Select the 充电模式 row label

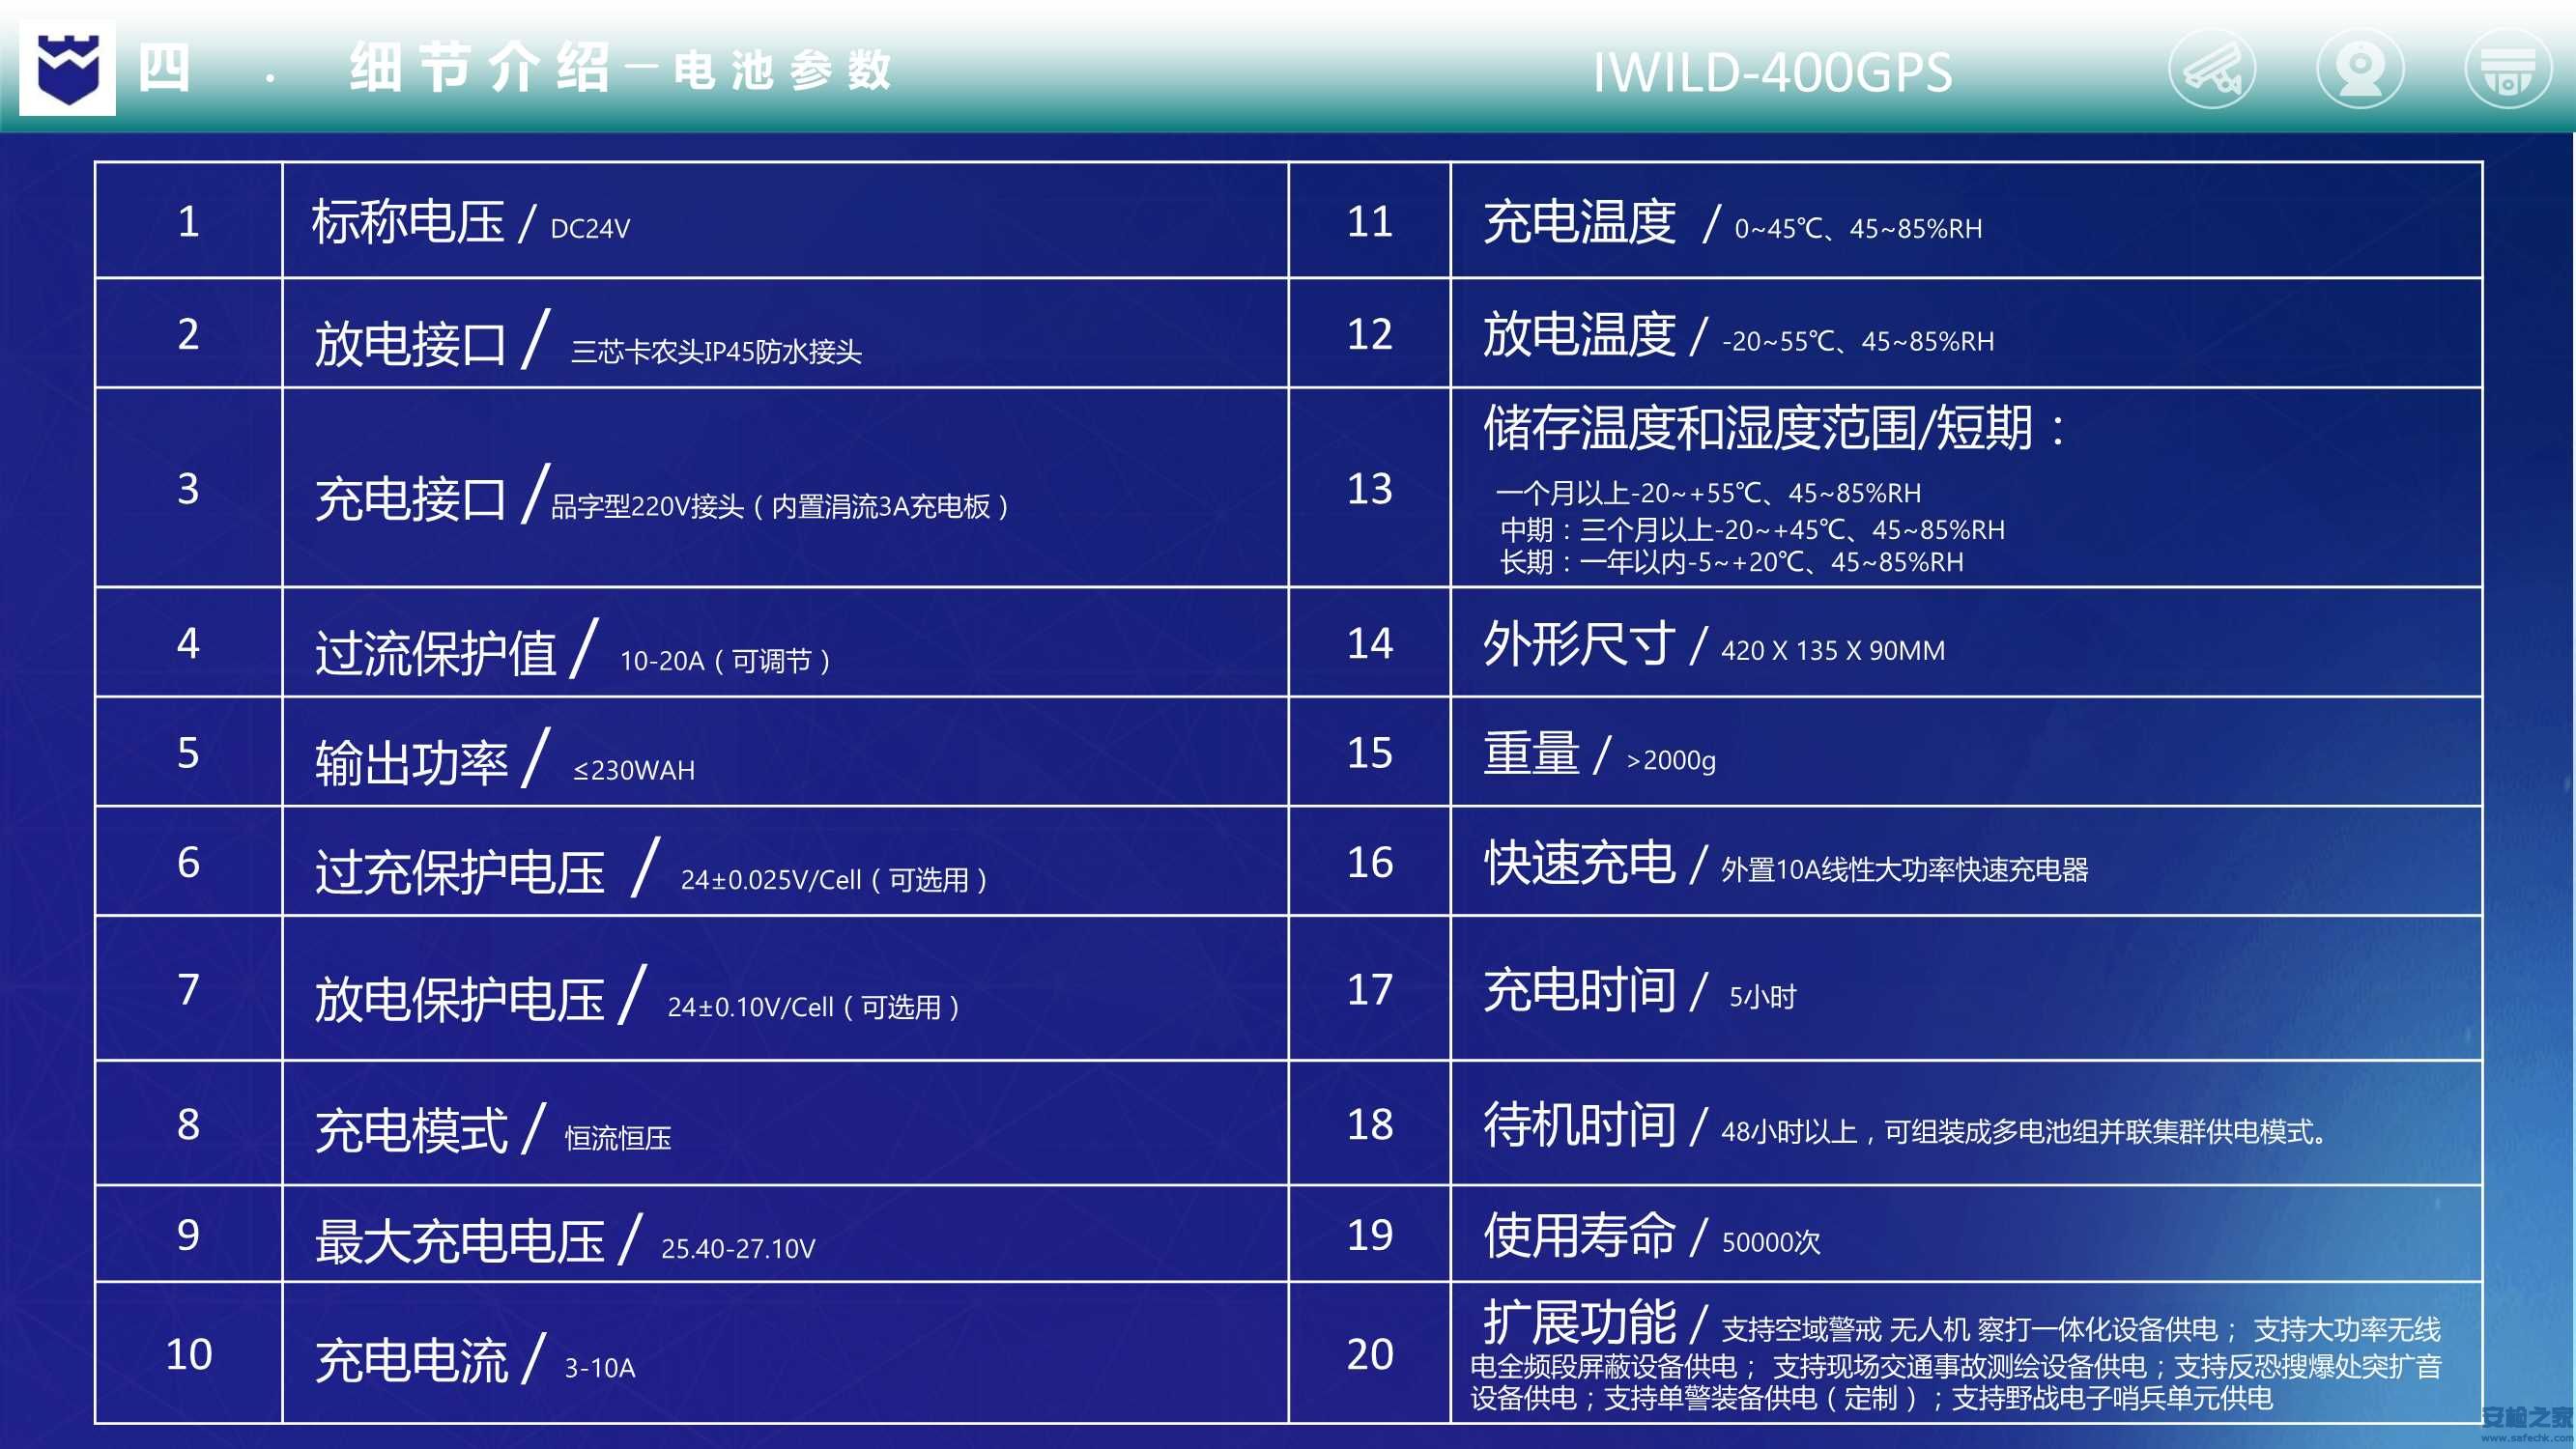coord(411,1131)
